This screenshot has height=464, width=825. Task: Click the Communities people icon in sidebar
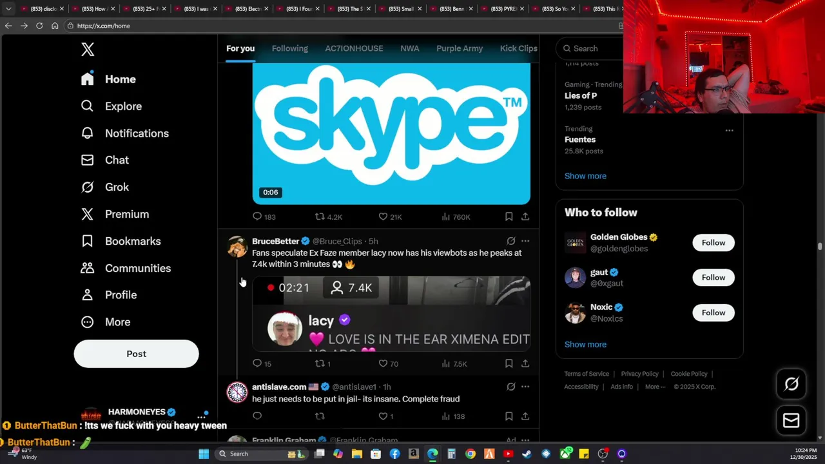pyautogui.click(x=87, y=268)
